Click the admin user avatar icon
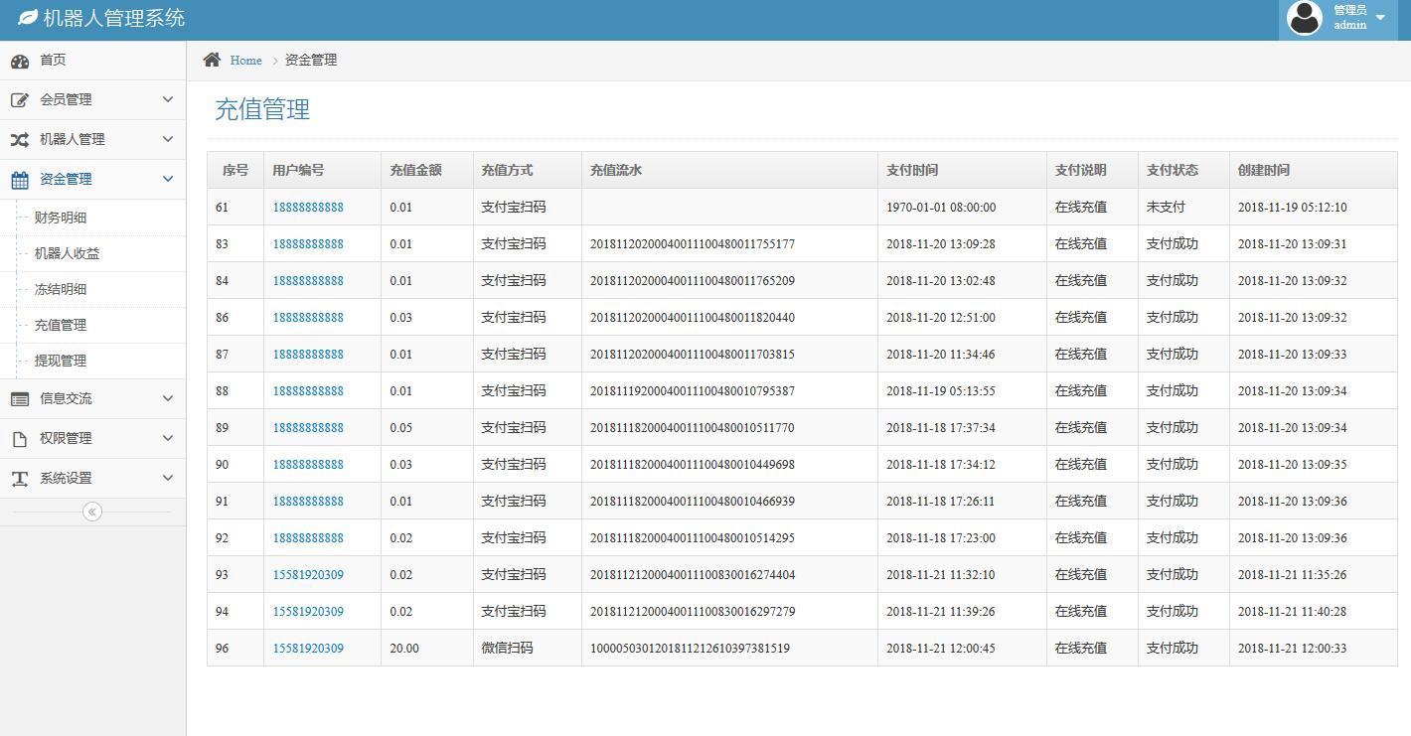The image size is (1411, 736). (x=1304, y=18)
